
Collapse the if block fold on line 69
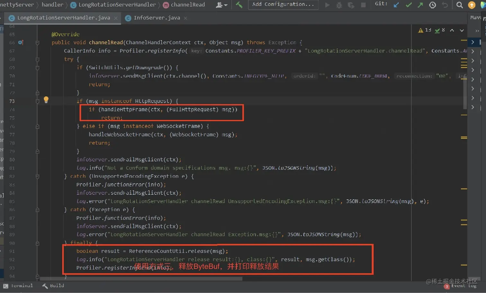click(37, 68)
